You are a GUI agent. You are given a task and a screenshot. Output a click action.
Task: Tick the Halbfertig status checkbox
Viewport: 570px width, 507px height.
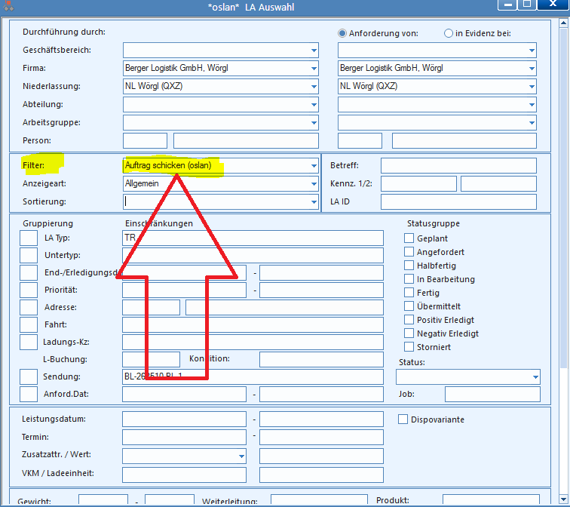click(x=409, y=265)
